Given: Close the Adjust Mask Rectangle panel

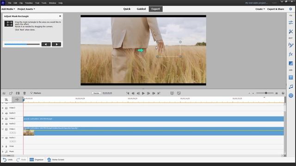Looking at the screenshot, I should click(60, 16).
